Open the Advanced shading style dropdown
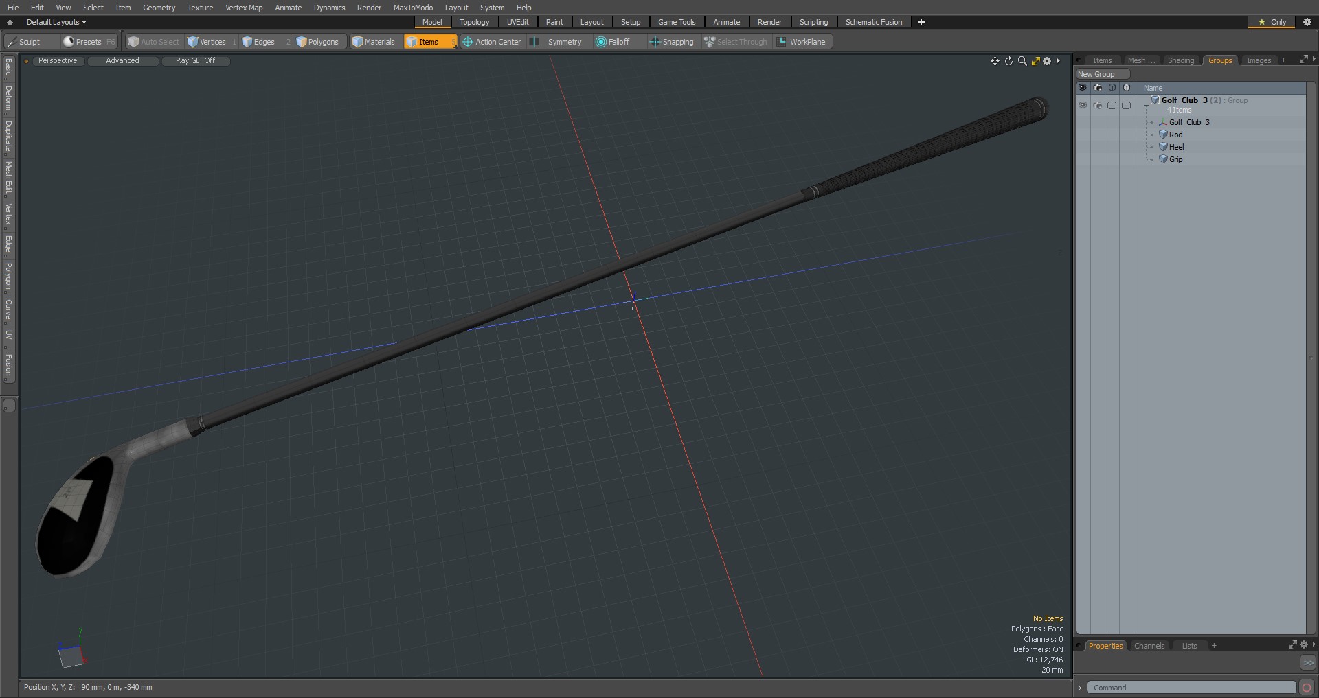This screenshot has width=1319, height=698. (x=122, y=61)
